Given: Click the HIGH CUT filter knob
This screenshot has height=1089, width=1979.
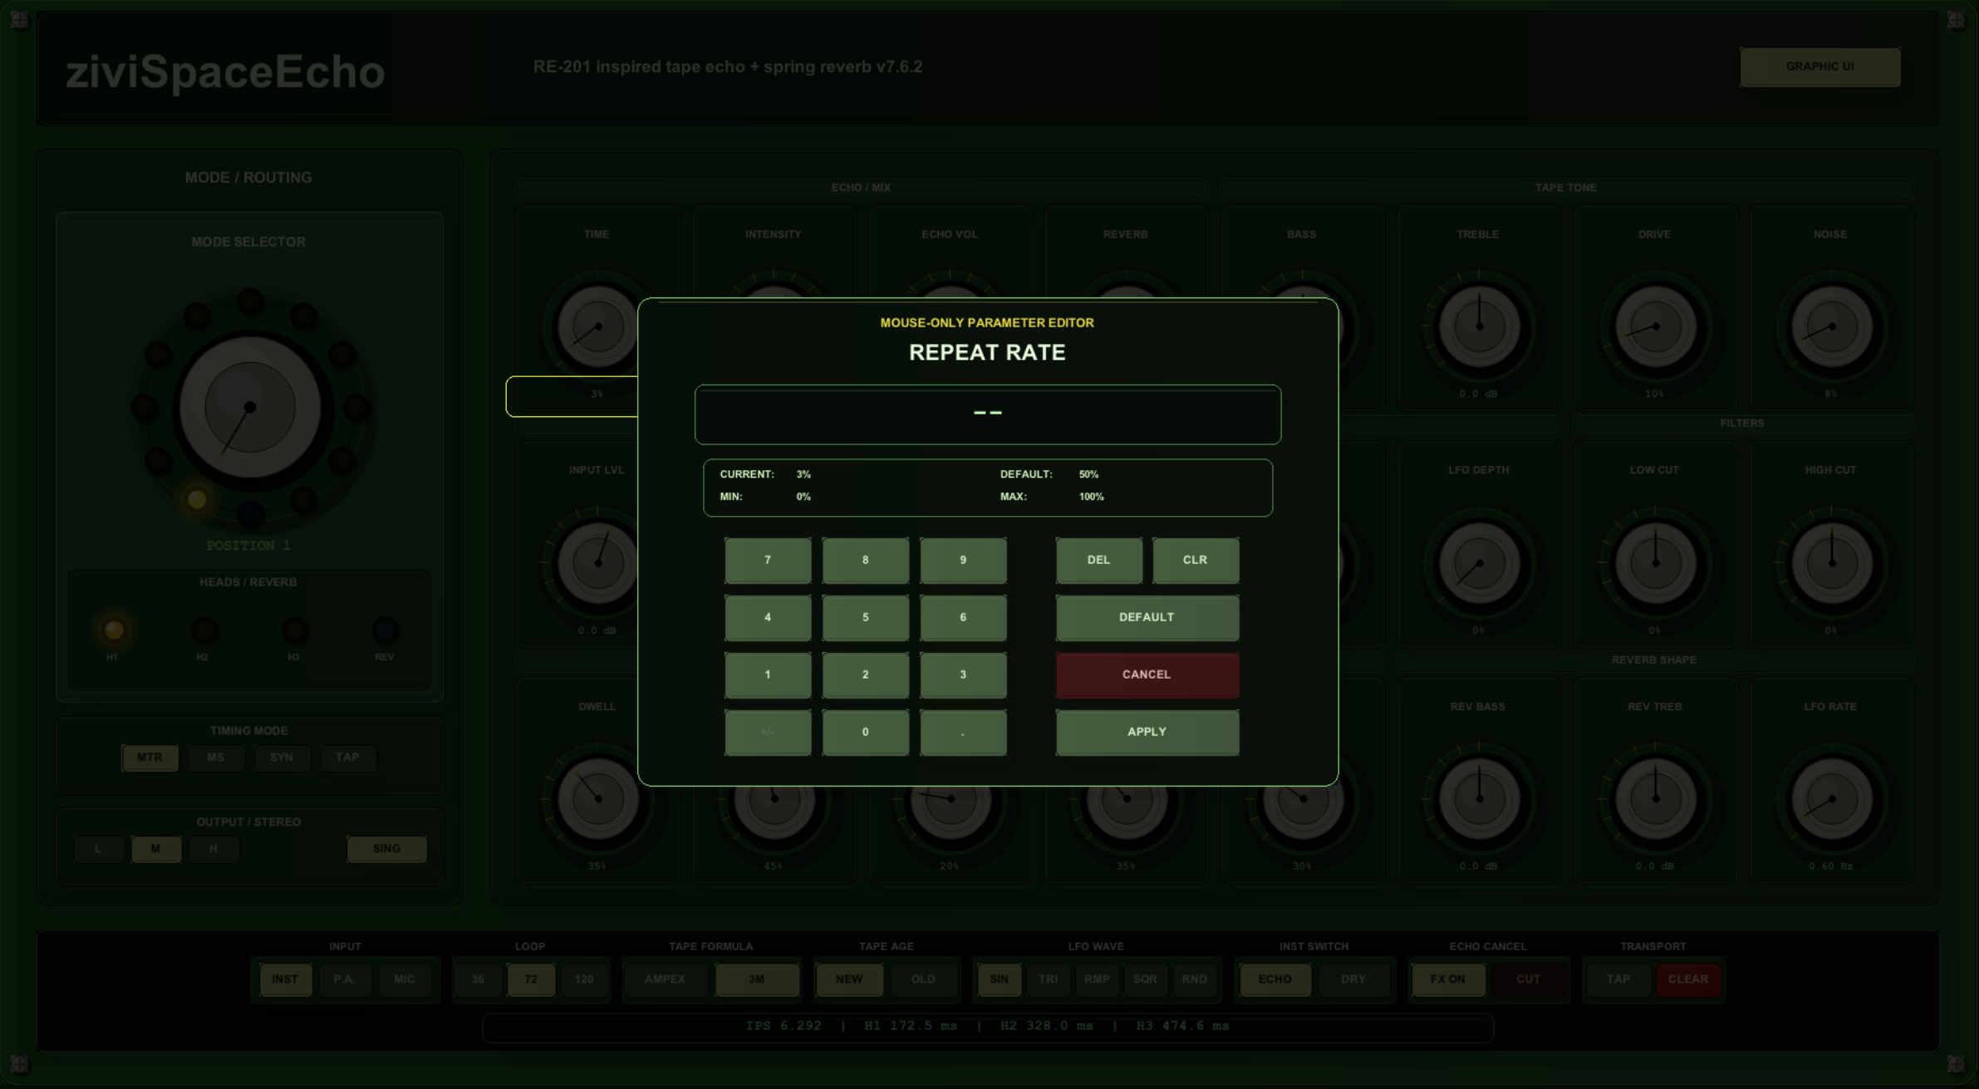Looking at the screenshot, I should tap(1831, 562).
